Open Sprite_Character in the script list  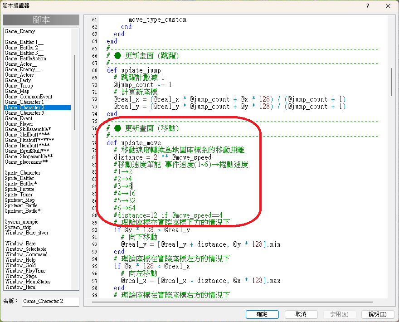pyautogui.click(x=23, y=173)
